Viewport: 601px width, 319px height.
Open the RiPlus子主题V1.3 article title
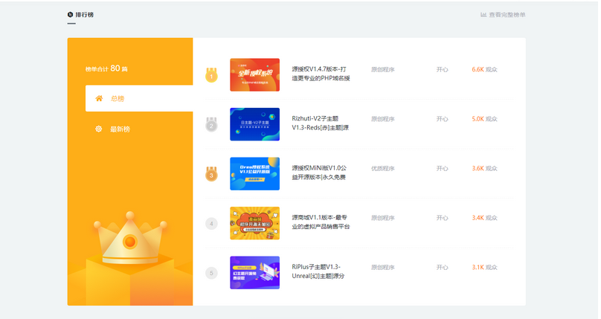click(318, 271)
